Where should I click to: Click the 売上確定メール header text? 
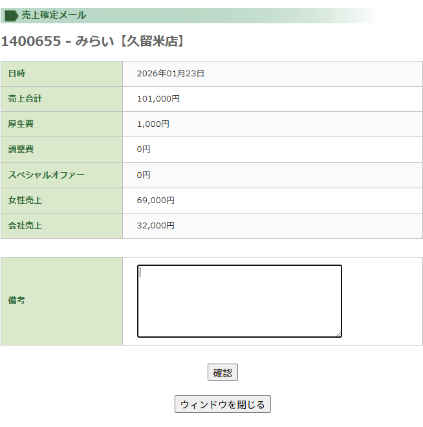[x=54, y=16]
